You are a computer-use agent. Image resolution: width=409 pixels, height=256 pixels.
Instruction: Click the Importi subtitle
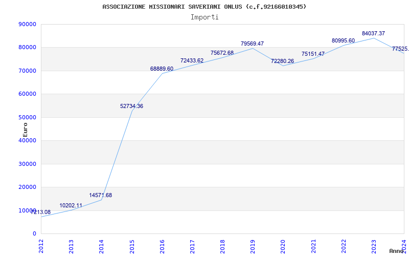[x=204, y=17]
